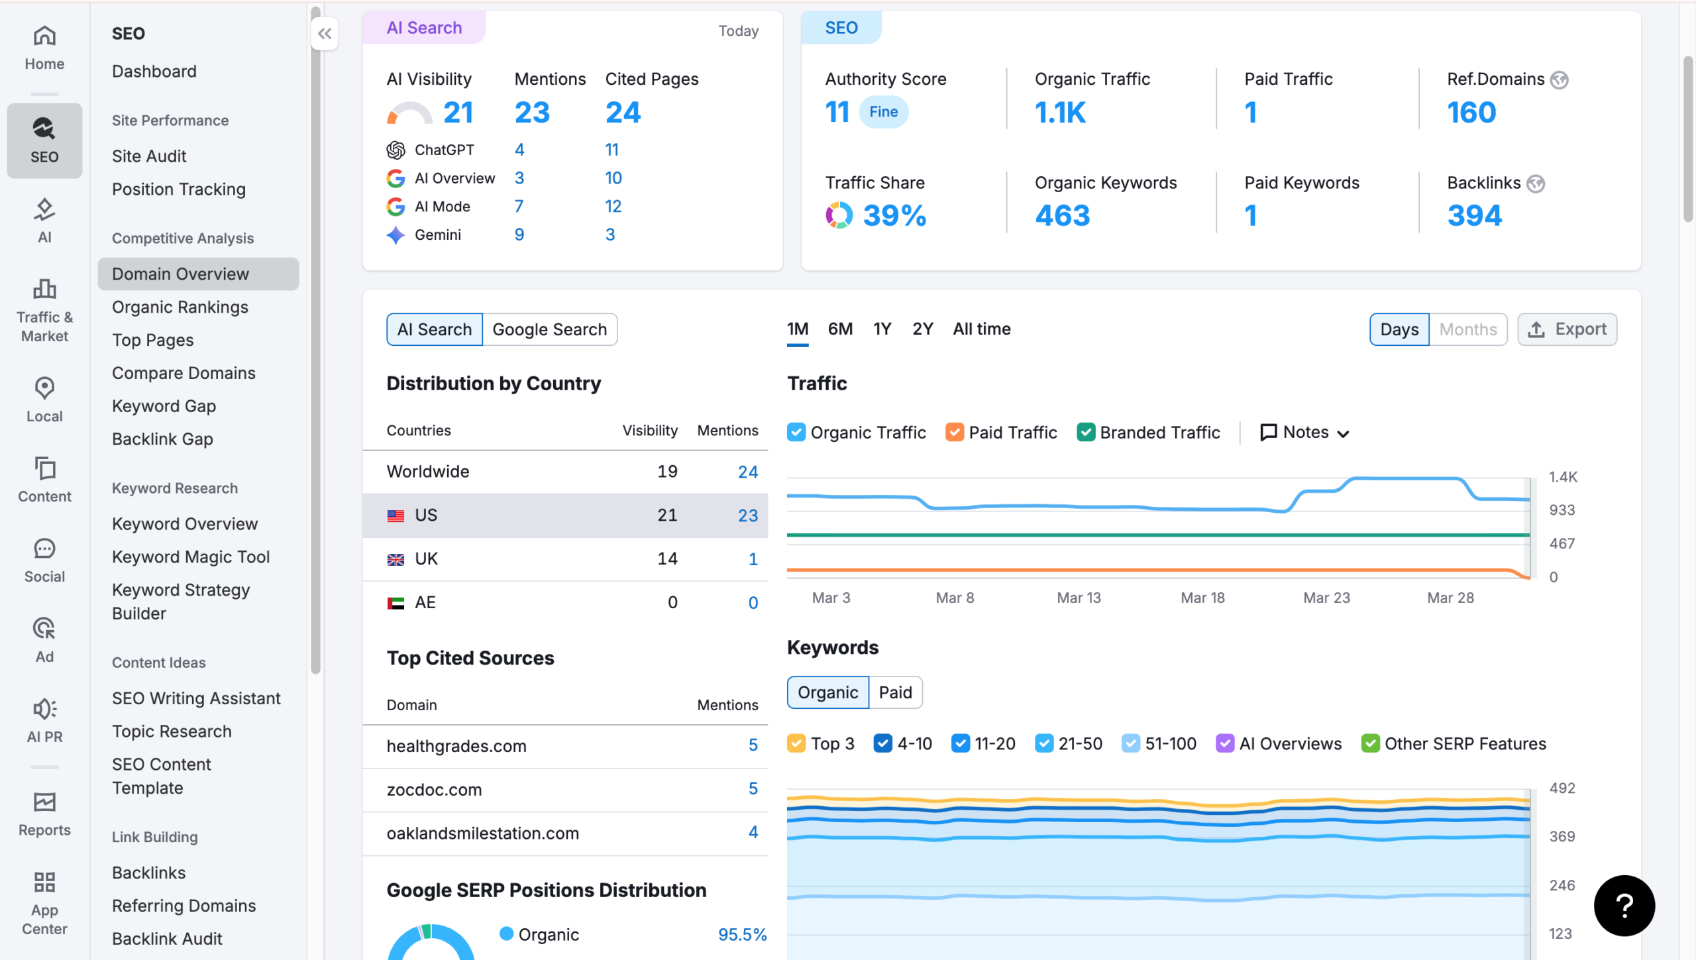Open the Home section icon
This screenshot has width=1696, height=960.
click(44, 48)
